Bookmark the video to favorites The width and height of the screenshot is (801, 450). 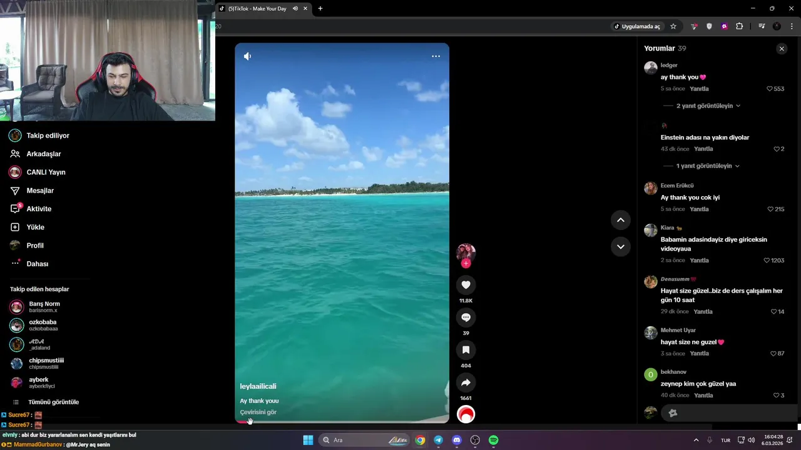click(466, 350)
